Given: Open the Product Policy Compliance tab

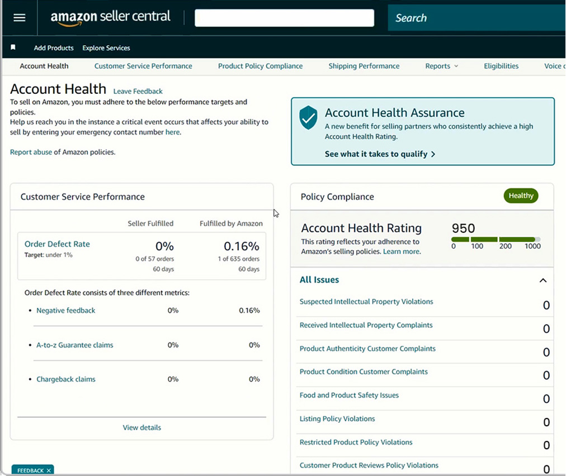Looking at the screenshot, I should tap(260, 66).
